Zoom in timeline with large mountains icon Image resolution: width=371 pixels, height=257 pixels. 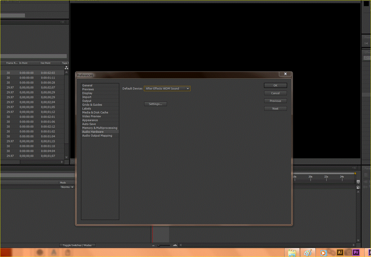point(175,245)
